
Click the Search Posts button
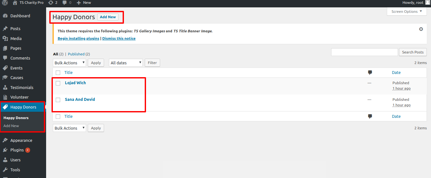click(x=412, y=52)
